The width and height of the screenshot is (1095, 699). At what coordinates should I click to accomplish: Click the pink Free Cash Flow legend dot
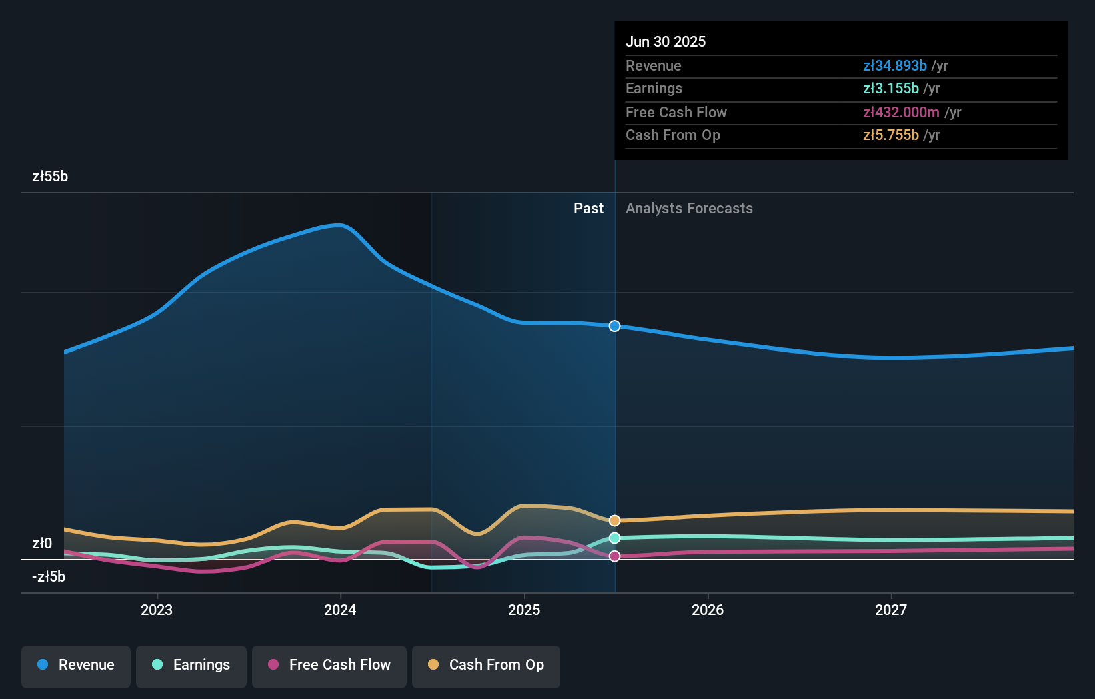273,665
